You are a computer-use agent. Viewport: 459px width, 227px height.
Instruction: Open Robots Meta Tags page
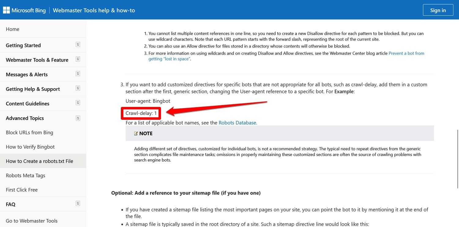pyautogui.click(x=25, y=176)
